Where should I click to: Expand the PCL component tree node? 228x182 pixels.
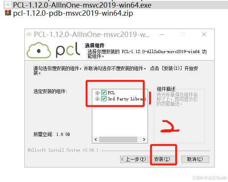(97, 93)
